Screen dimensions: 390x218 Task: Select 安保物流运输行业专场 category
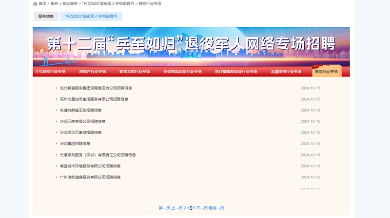[x=182, y=72]
